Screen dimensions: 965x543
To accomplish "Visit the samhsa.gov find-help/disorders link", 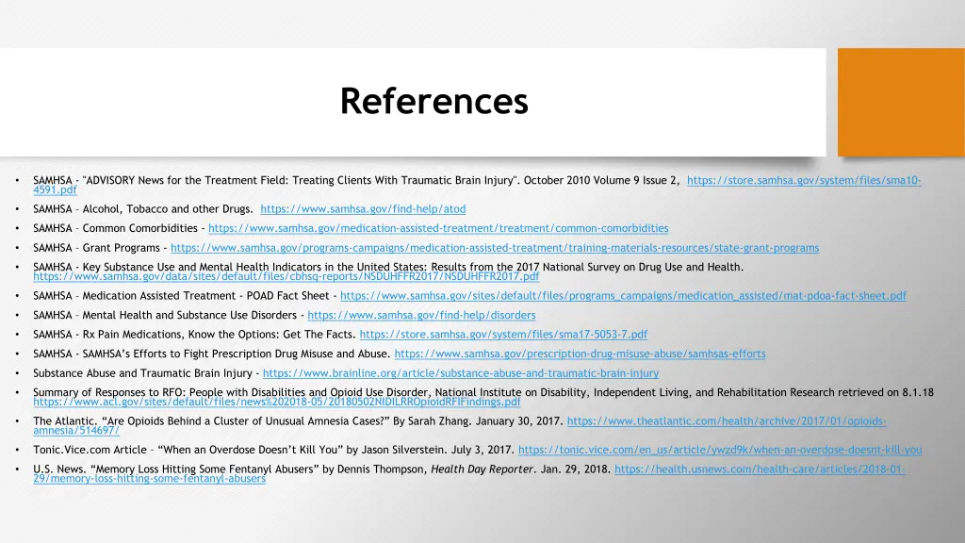I will (421, 315).
